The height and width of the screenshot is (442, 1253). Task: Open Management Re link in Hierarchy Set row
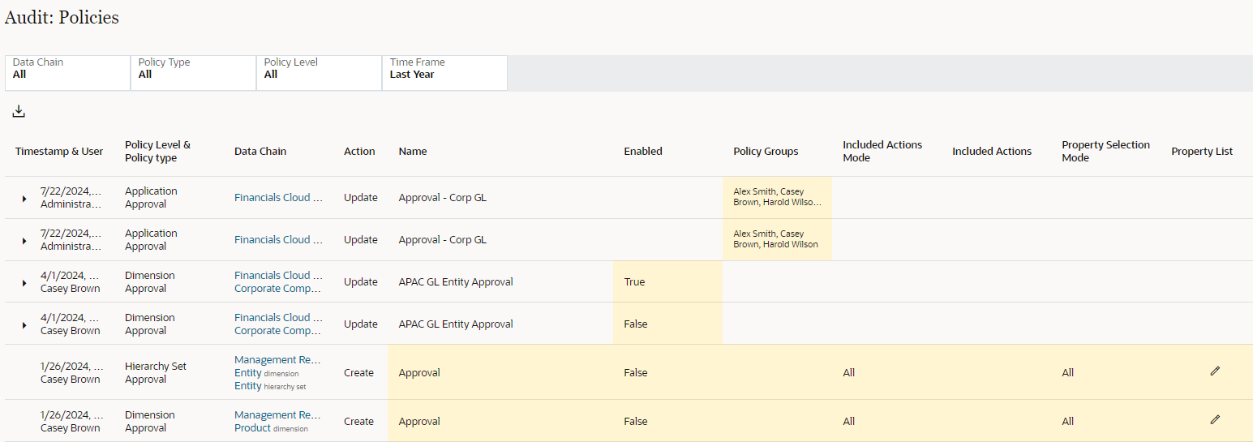pyautogui.click(x=278, y=359)
